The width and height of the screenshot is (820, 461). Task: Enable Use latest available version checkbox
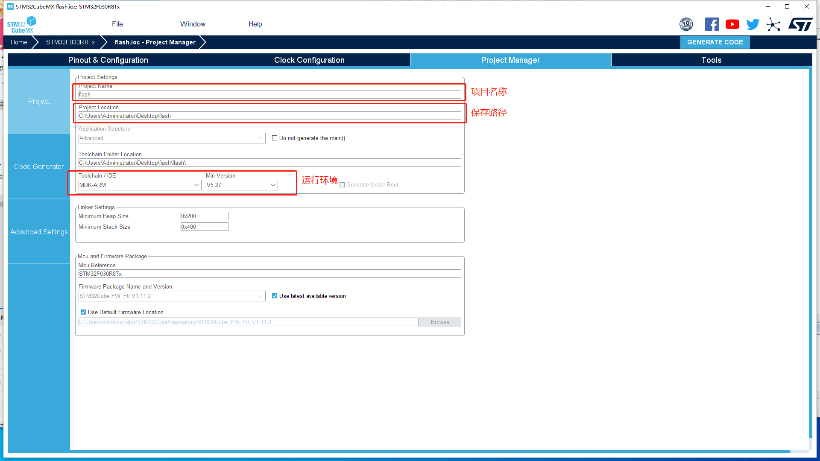(x=274, y=295)
